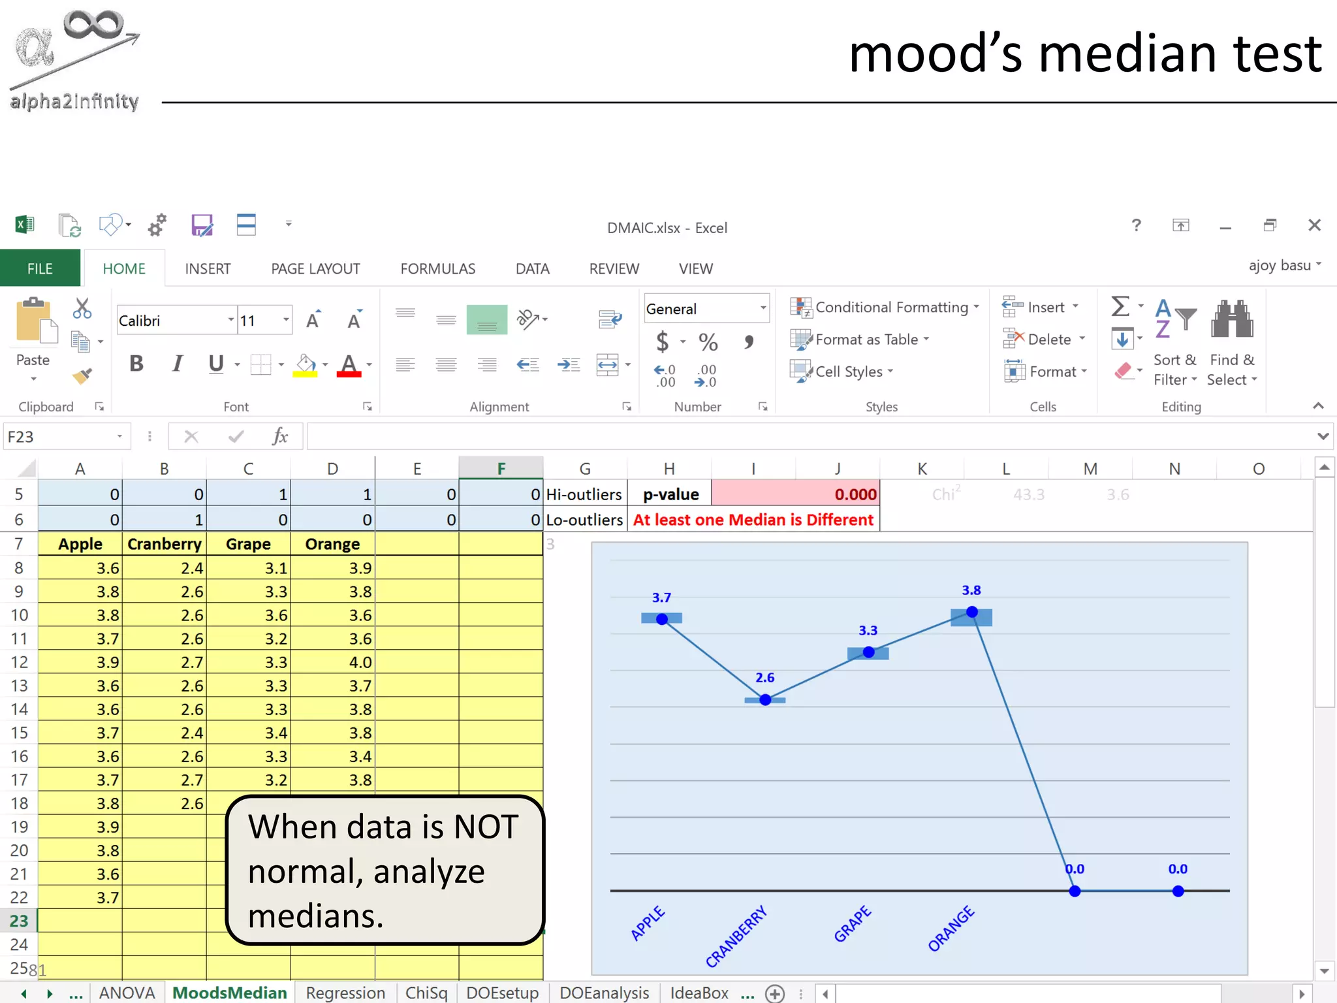
Task: Open the General number format dropdown
Action: tap(763, 308)
